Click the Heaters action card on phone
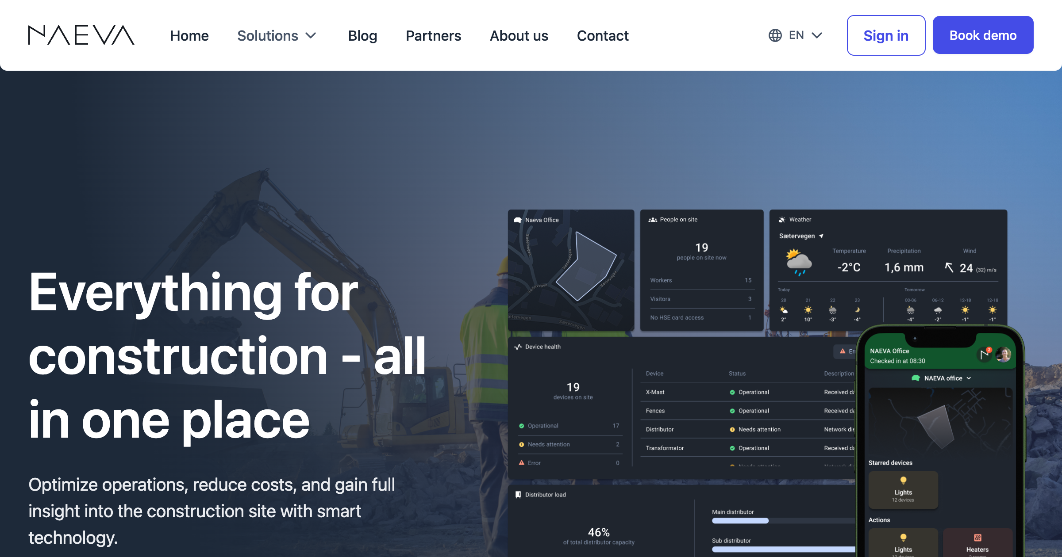This screenshot has height=557, width=1062. click(977, 543)
